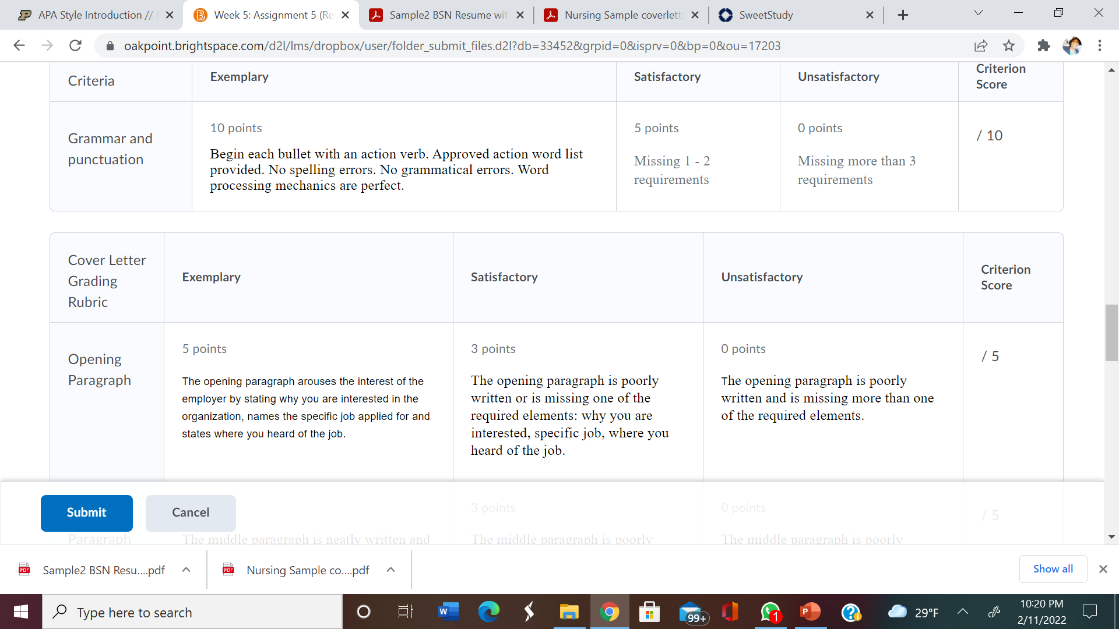The width and height of the screenshot is (1119, 629).
Task: Close the Week 5 Assignment tab
Action: (x=346, y=15)
